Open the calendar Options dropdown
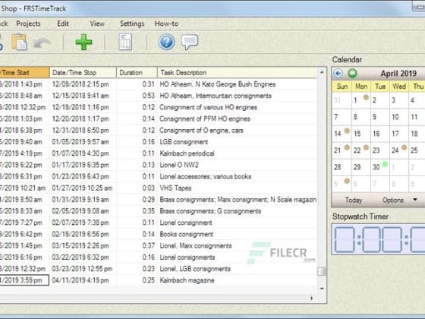The image size is (425, 319). click(400, 201)
